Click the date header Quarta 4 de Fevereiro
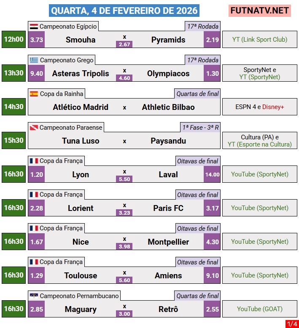299x328 pixels. point(124,11)
